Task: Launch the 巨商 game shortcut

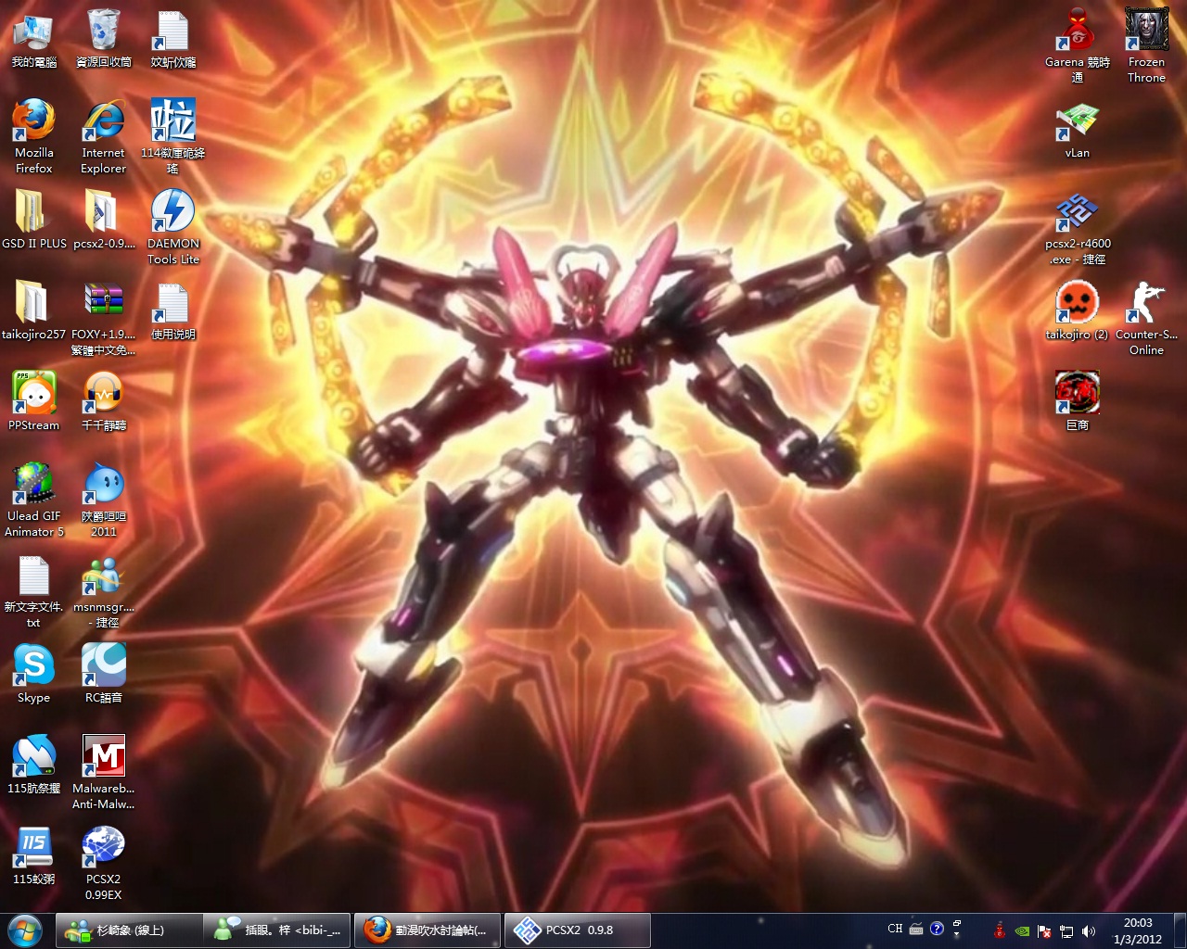Action: click(1078, 401)
